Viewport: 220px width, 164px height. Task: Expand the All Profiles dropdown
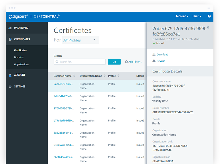[x=80, y=40]
